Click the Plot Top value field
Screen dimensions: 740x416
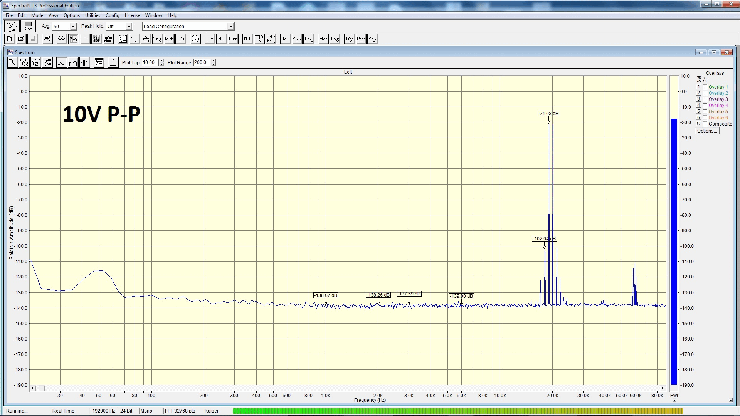pyautogui.click(x=150, y=62)
